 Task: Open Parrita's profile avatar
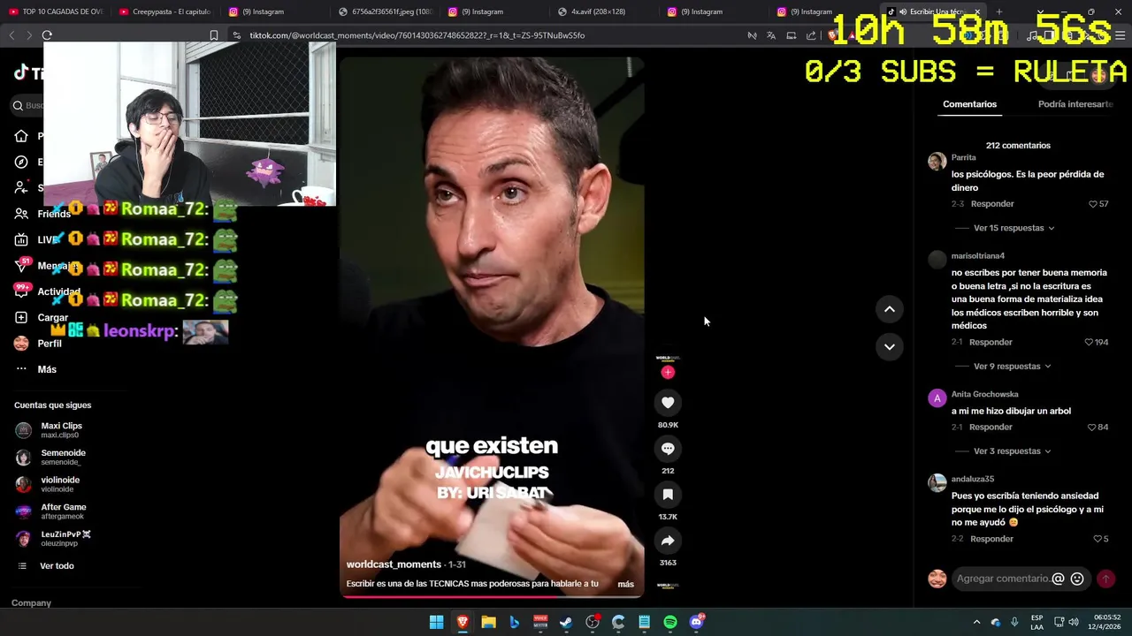pyautogui.click(x=937, y=161)
